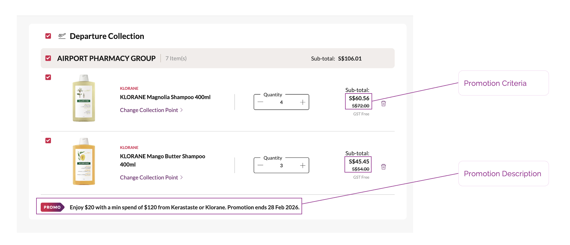Increase Mango Butter Shampoo quantity with plus
This screenshot has width=570, height=245.
[302, 166]
